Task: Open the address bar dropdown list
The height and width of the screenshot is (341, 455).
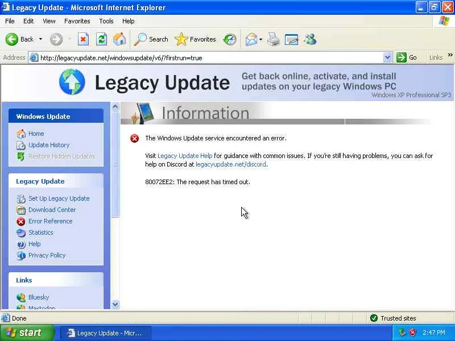Action: pos(387,58)
